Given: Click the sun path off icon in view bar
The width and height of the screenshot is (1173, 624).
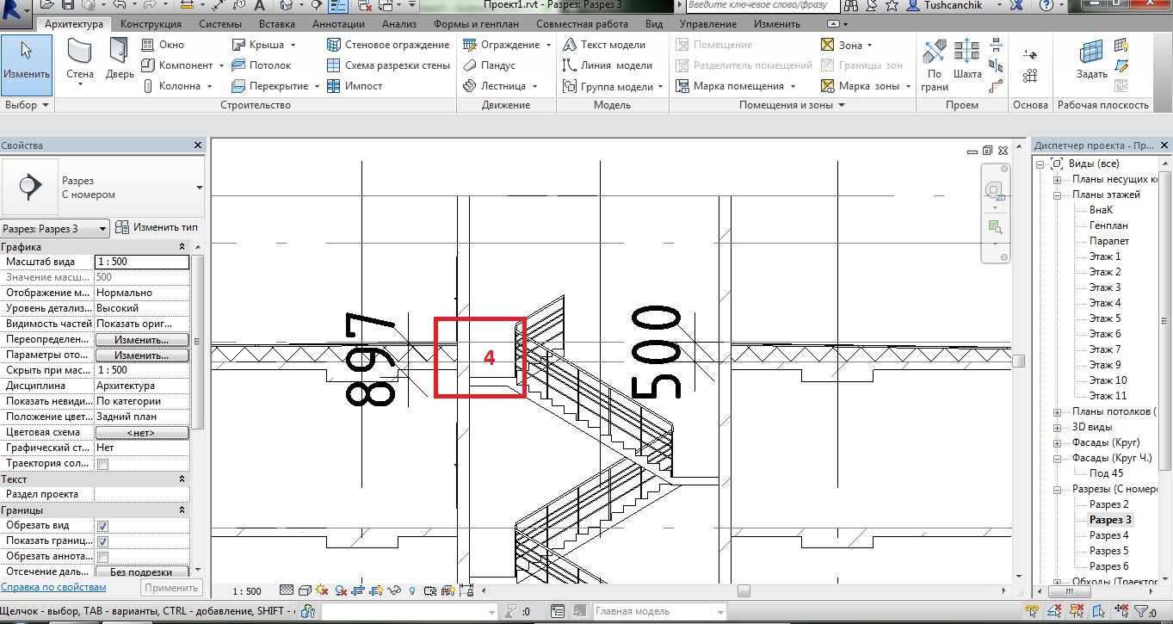Looking at the screenshot, I should pos(323,591).
